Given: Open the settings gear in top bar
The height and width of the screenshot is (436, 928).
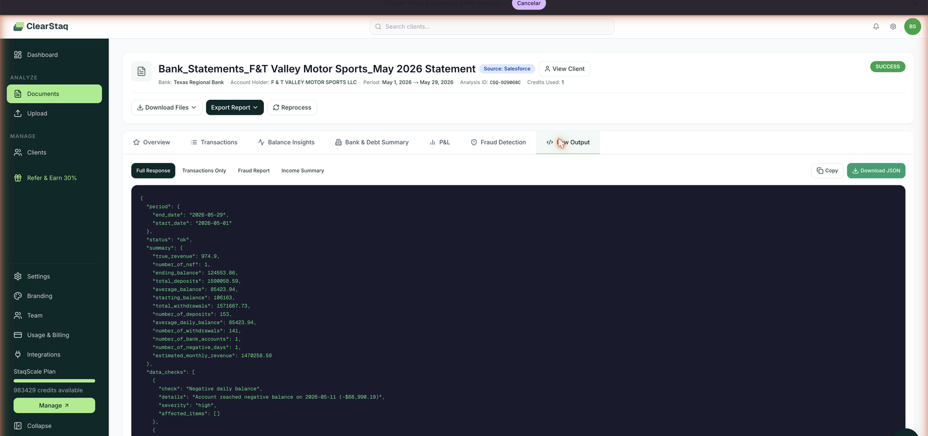Looking at the screenshot, I should pos(893,27).
